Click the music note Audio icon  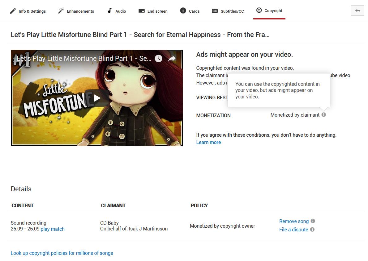(109, 10)
